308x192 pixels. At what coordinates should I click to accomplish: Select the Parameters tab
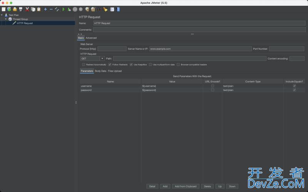[x=87, y=71]
